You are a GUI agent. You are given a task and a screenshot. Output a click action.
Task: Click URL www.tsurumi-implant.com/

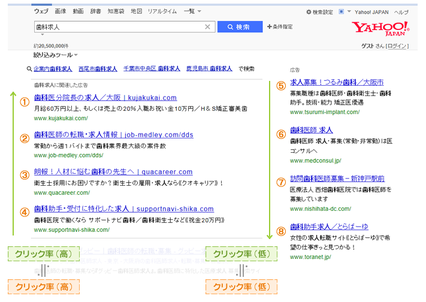(x=325, y=112)
